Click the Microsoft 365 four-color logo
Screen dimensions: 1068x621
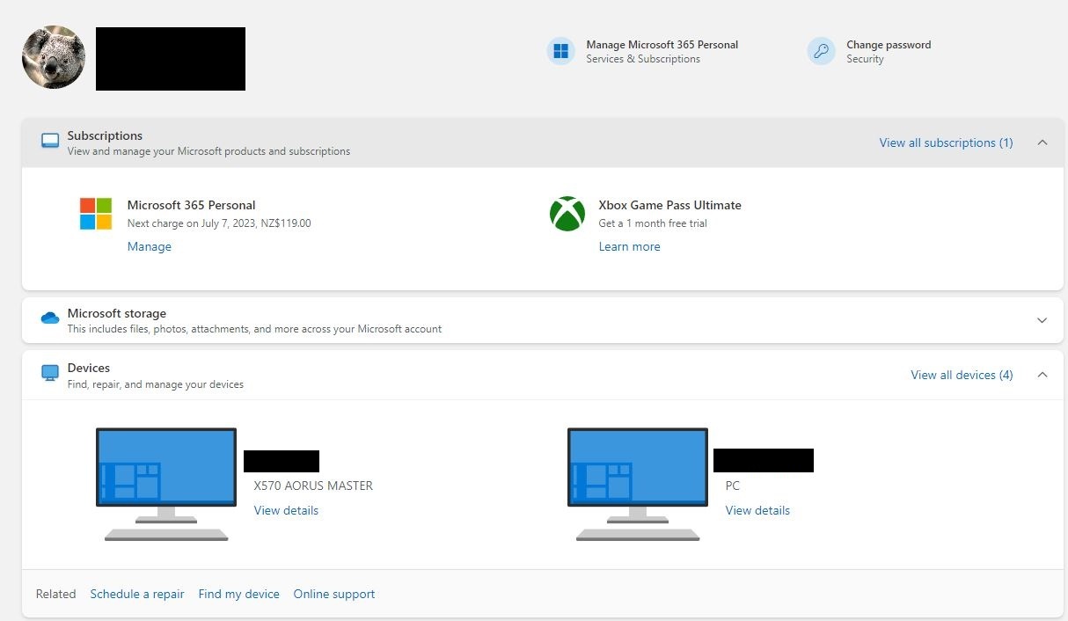[96, 214]
